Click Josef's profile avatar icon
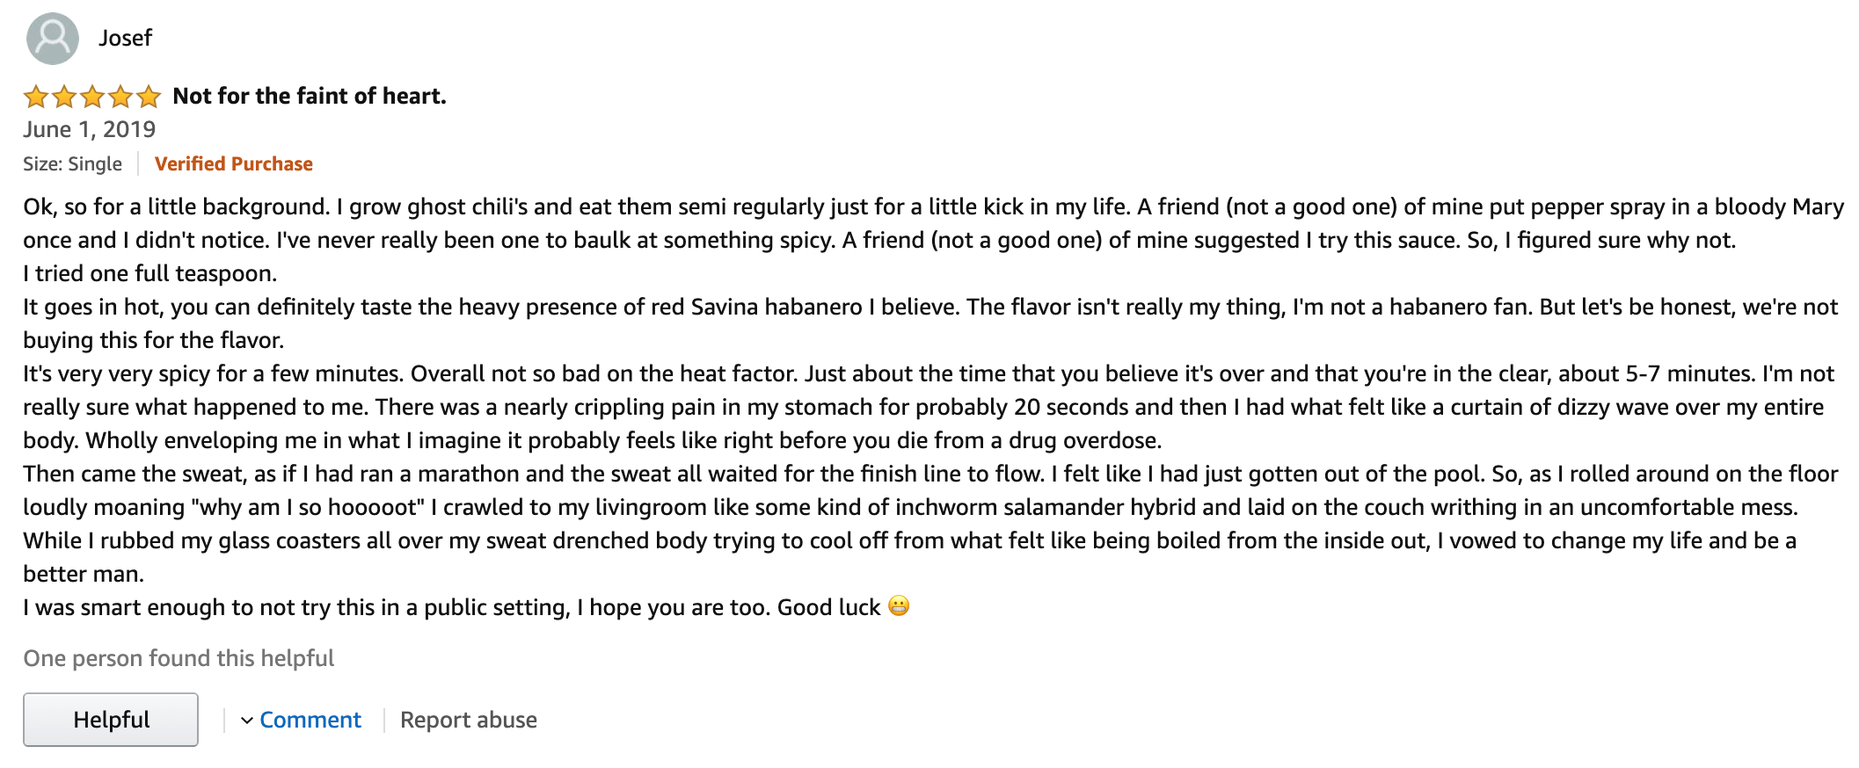This screenshot has height=768, width=1859. point(53,39)
